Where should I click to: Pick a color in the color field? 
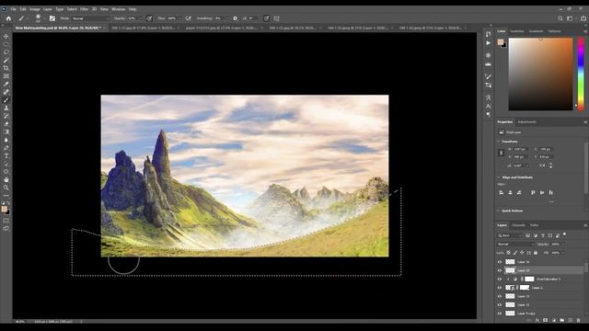[x=540, y=74]
